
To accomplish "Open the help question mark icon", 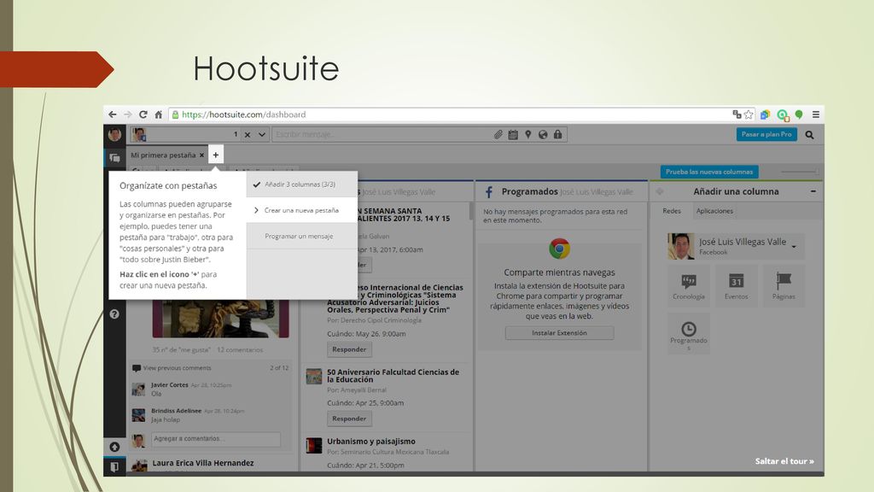I will click(114, 314).
